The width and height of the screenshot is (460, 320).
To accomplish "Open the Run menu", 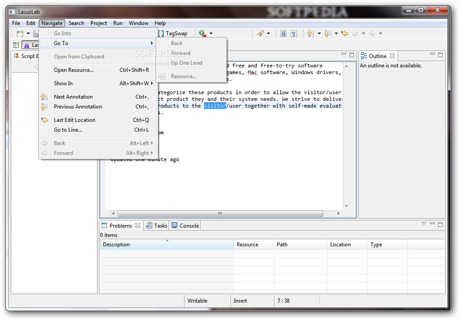I will click(x=118, y=23).
